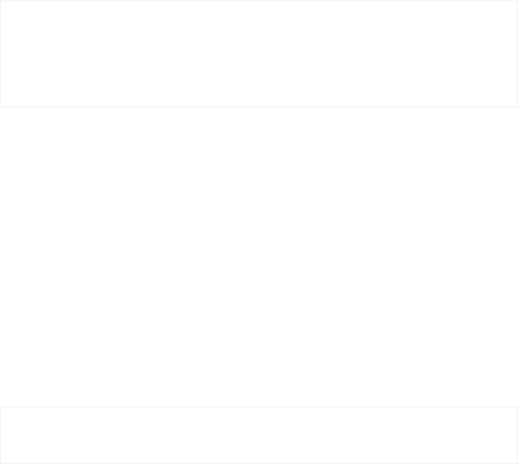The height and width of the screenshot is (464, 518).
Task: Click inside the large empty top box
Action: click(x=258, y=53)
